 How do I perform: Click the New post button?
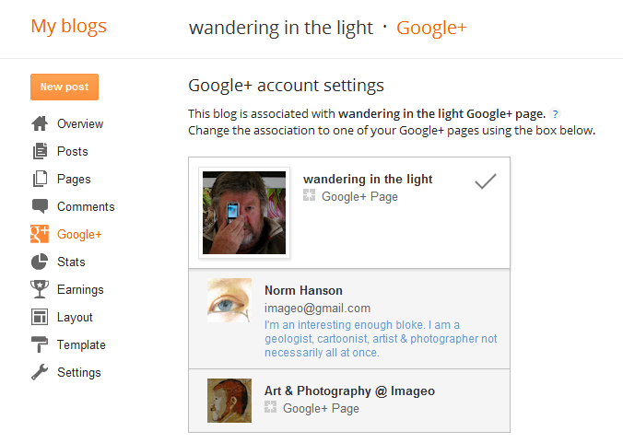tap(65, 87)
